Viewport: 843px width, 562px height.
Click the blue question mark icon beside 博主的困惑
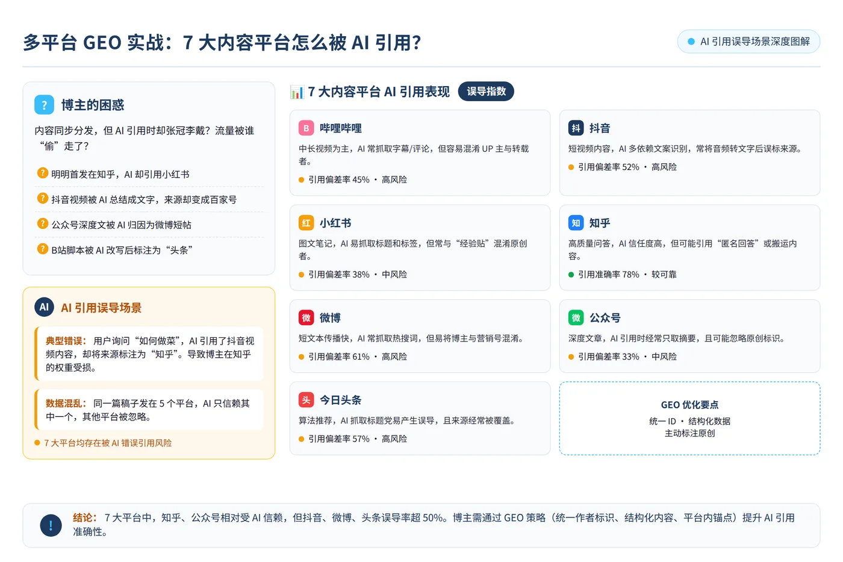(x=44, y=105)
